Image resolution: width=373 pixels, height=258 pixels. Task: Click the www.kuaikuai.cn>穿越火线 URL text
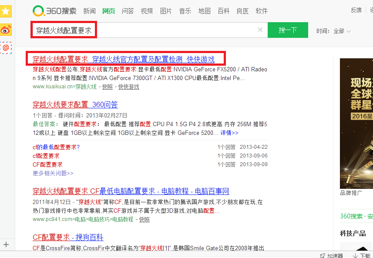click(64, 87)
